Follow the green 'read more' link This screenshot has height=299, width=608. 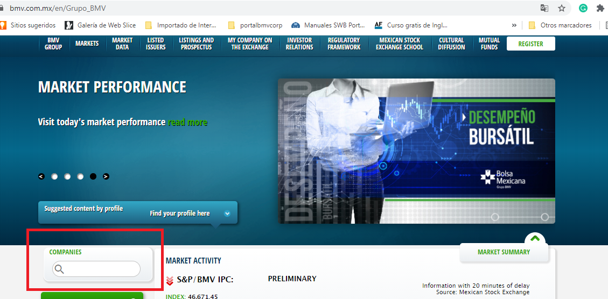coord(187,123)
